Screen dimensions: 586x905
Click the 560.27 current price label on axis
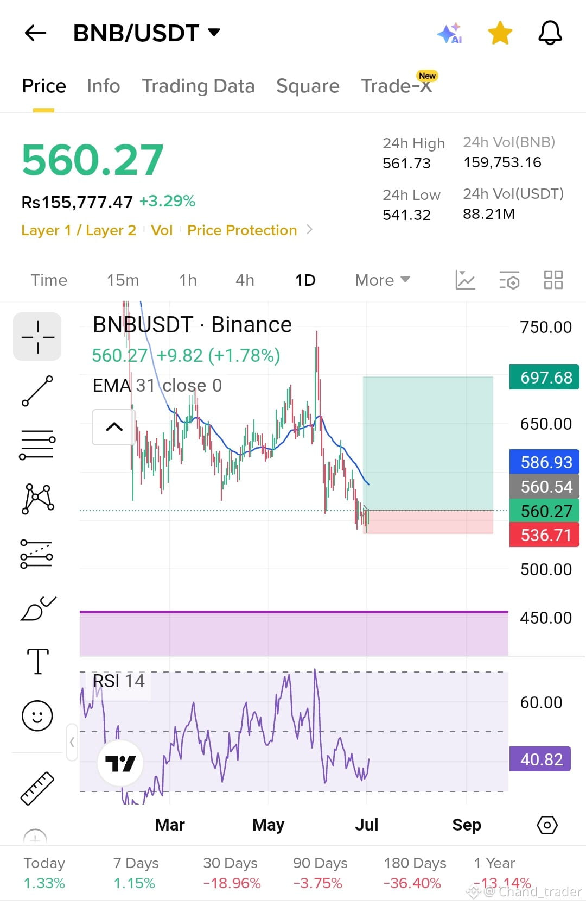click(545, 511)
